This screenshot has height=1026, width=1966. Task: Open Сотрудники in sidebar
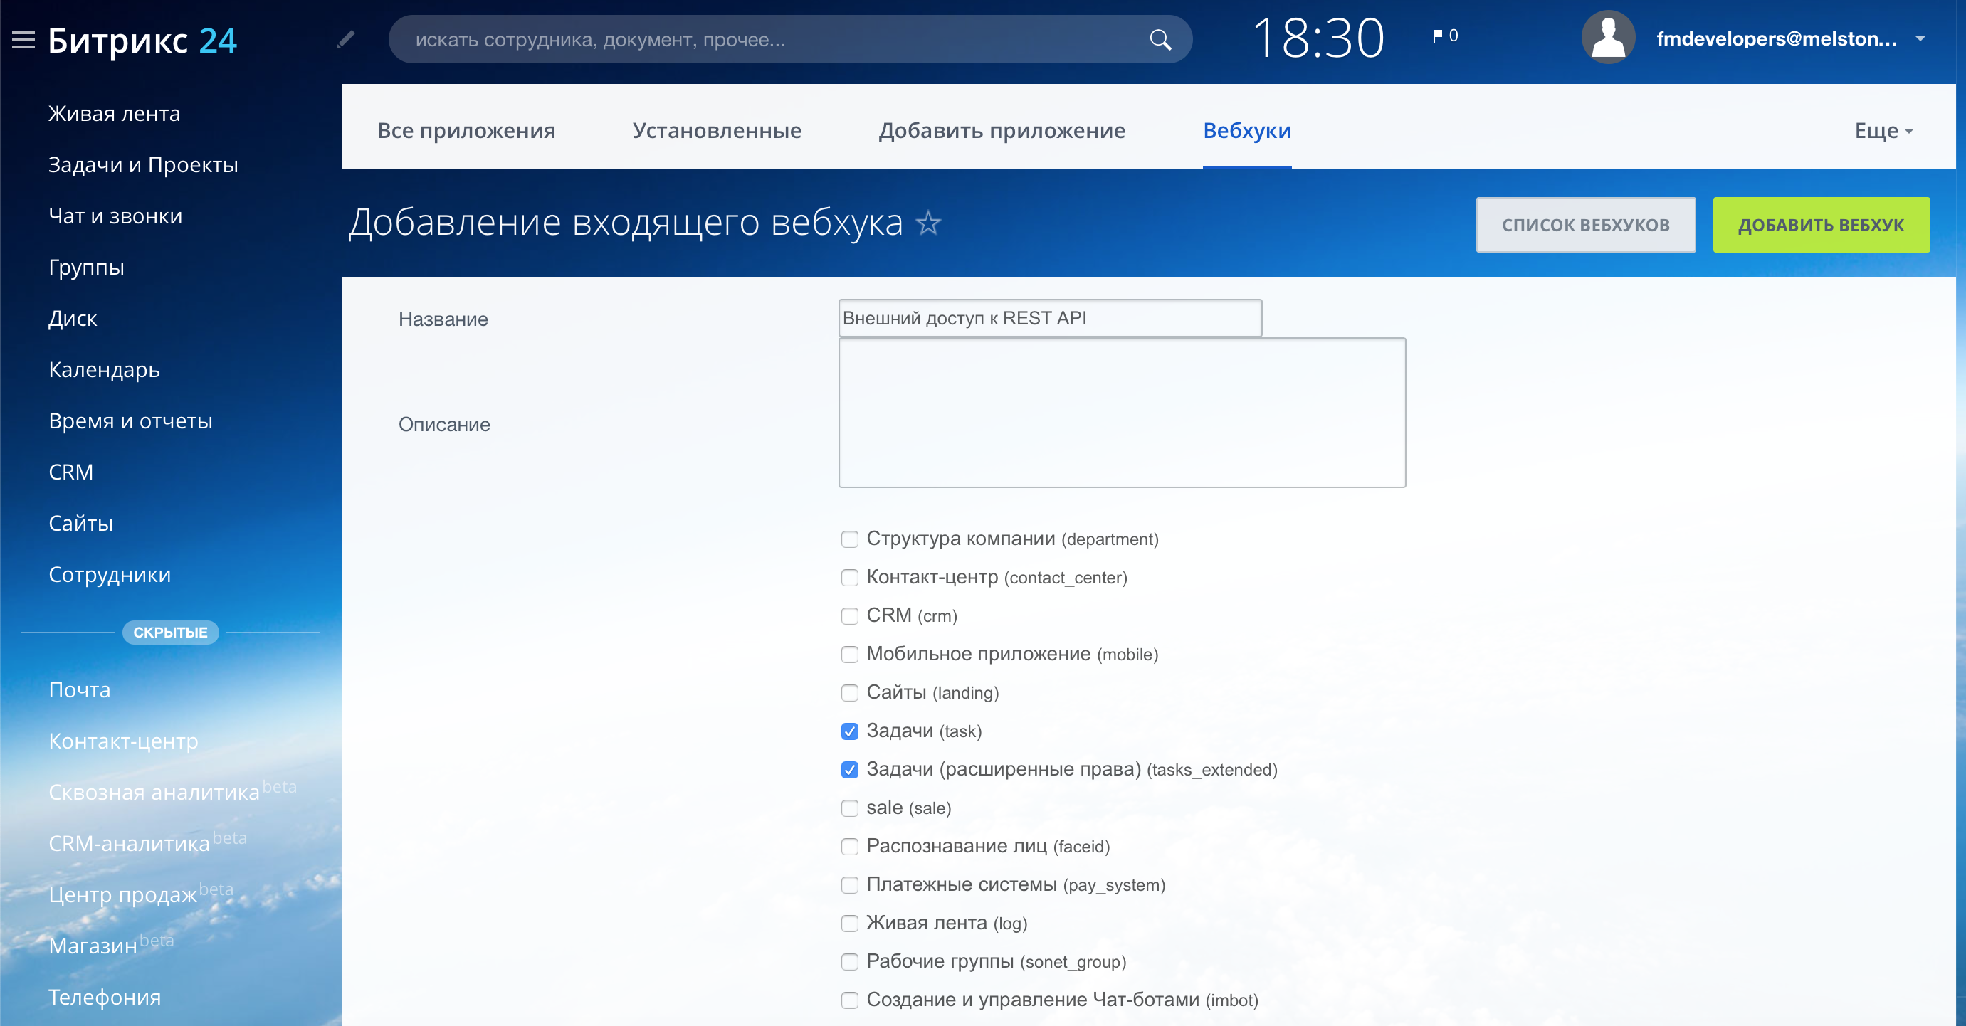click(110, 574)
